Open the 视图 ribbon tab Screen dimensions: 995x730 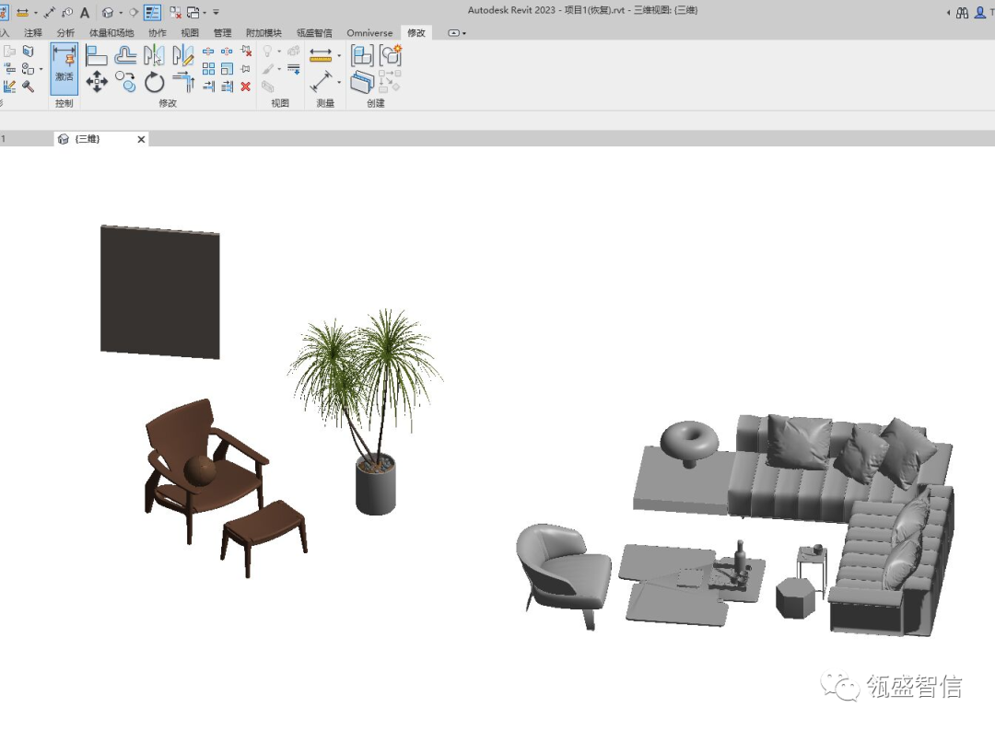coord(190,33)
